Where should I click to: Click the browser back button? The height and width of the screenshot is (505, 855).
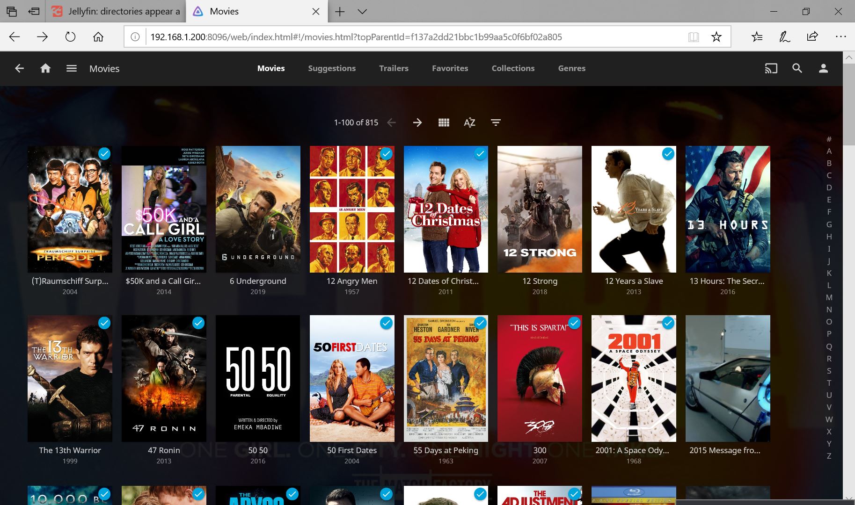pos(15,37)
